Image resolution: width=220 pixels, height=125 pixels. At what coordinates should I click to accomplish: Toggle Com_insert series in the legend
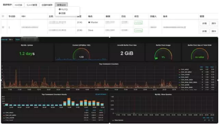click(185, 77)
